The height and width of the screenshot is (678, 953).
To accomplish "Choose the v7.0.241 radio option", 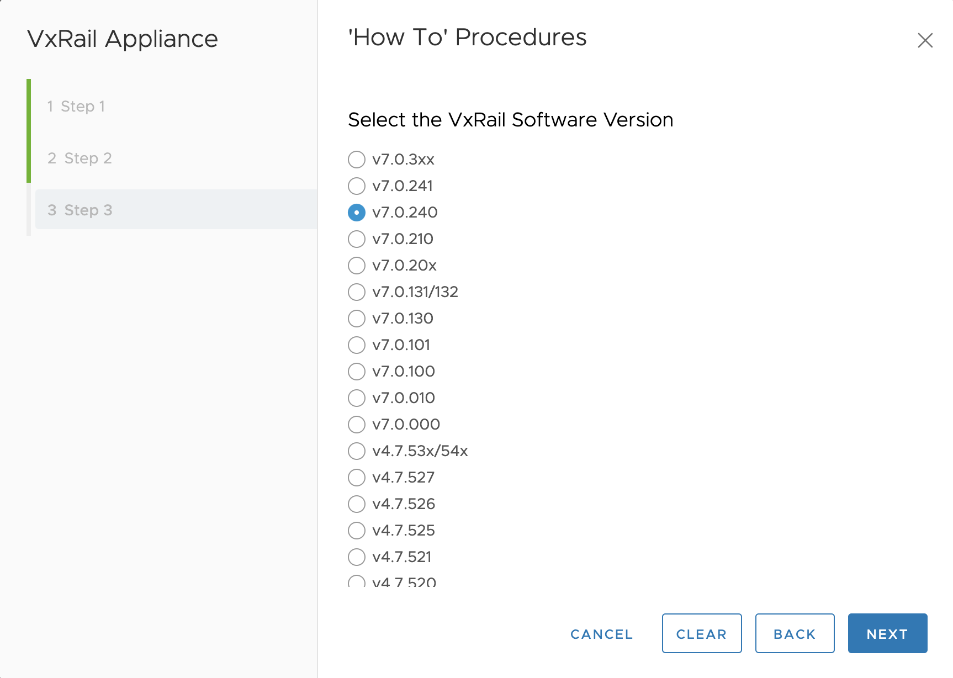I will pyautogui.click(x=357, y=186).
